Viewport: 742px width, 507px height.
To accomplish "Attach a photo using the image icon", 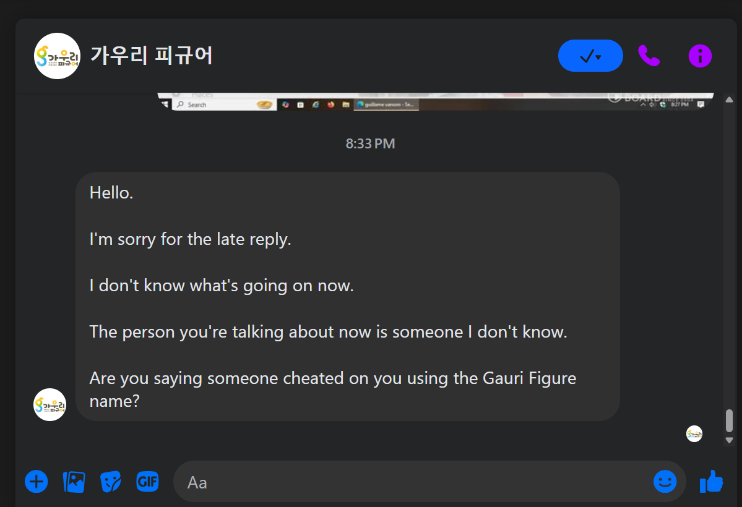I will [x=74, y=482].
